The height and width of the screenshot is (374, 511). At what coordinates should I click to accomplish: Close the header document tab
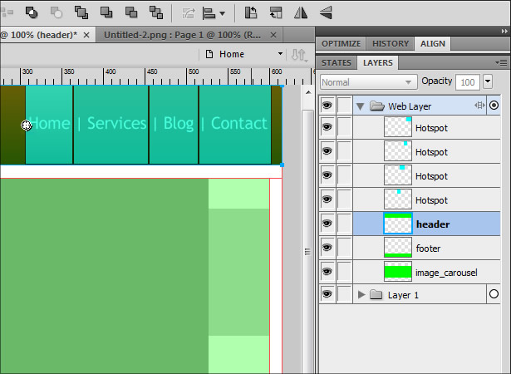[86, 35]
